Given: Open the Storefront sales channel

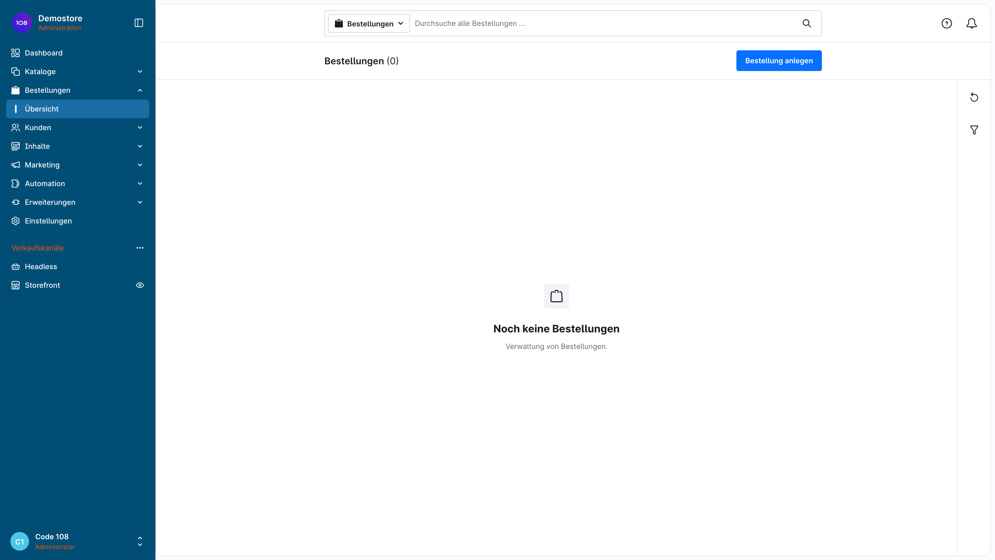Looking at the screenshot, I should 69,285.
